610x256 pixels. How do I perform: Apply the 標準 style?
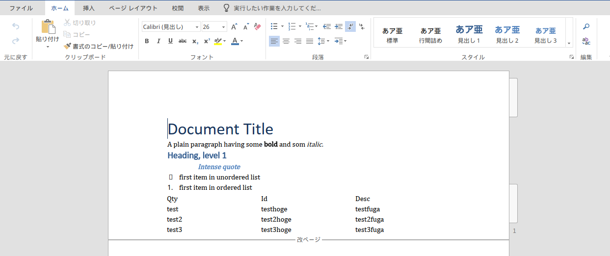coord(393,35)
